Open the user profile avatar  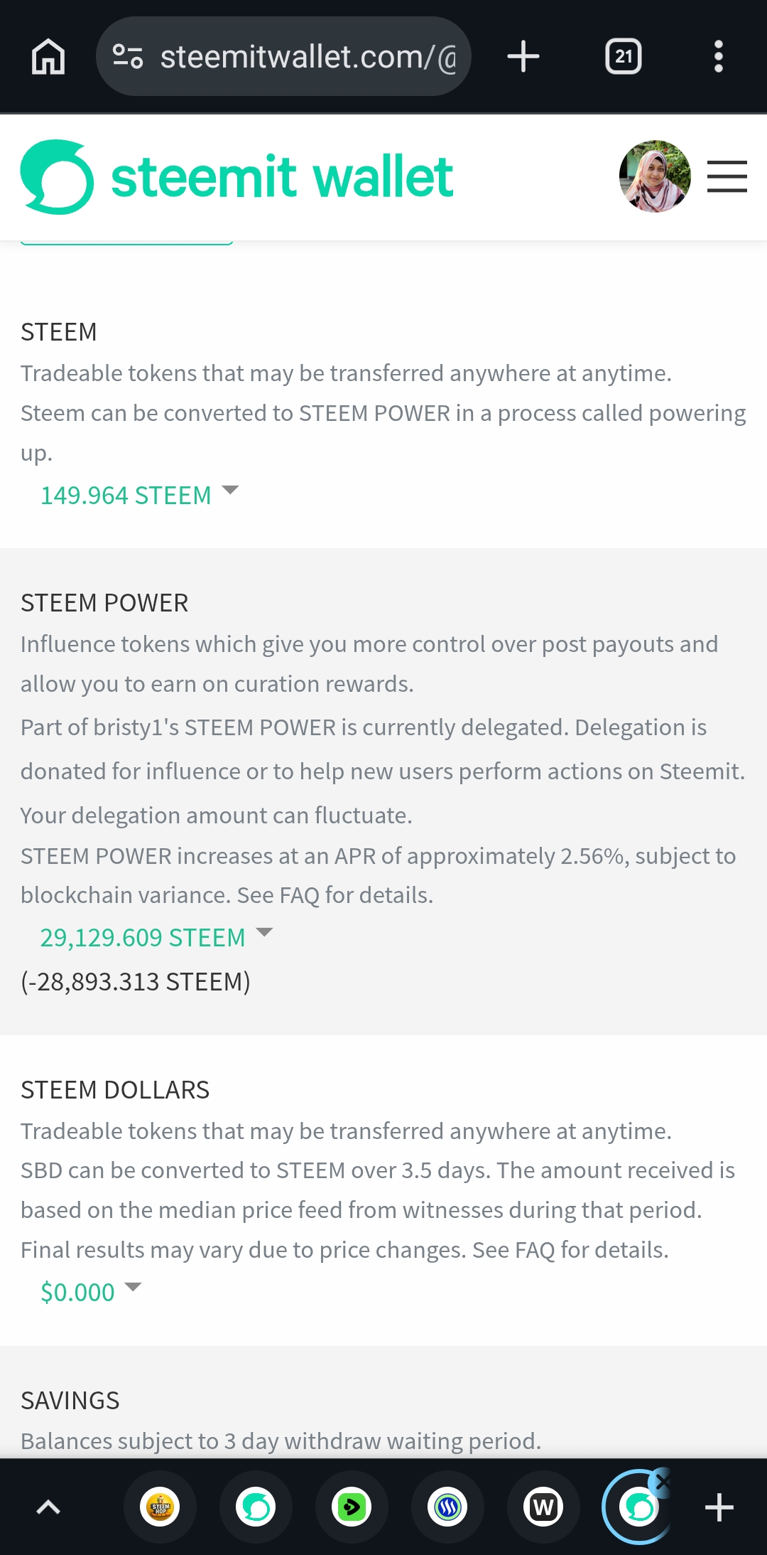(655, 176)
